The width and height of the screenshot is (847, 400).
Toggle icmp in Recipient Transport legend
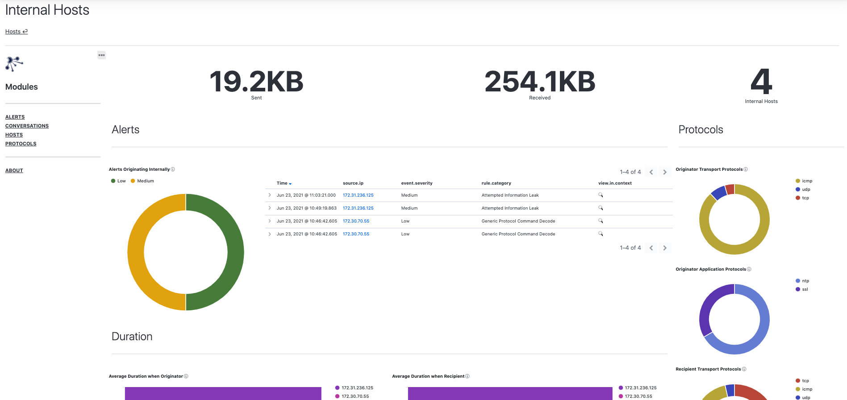[x=804, y=389]
